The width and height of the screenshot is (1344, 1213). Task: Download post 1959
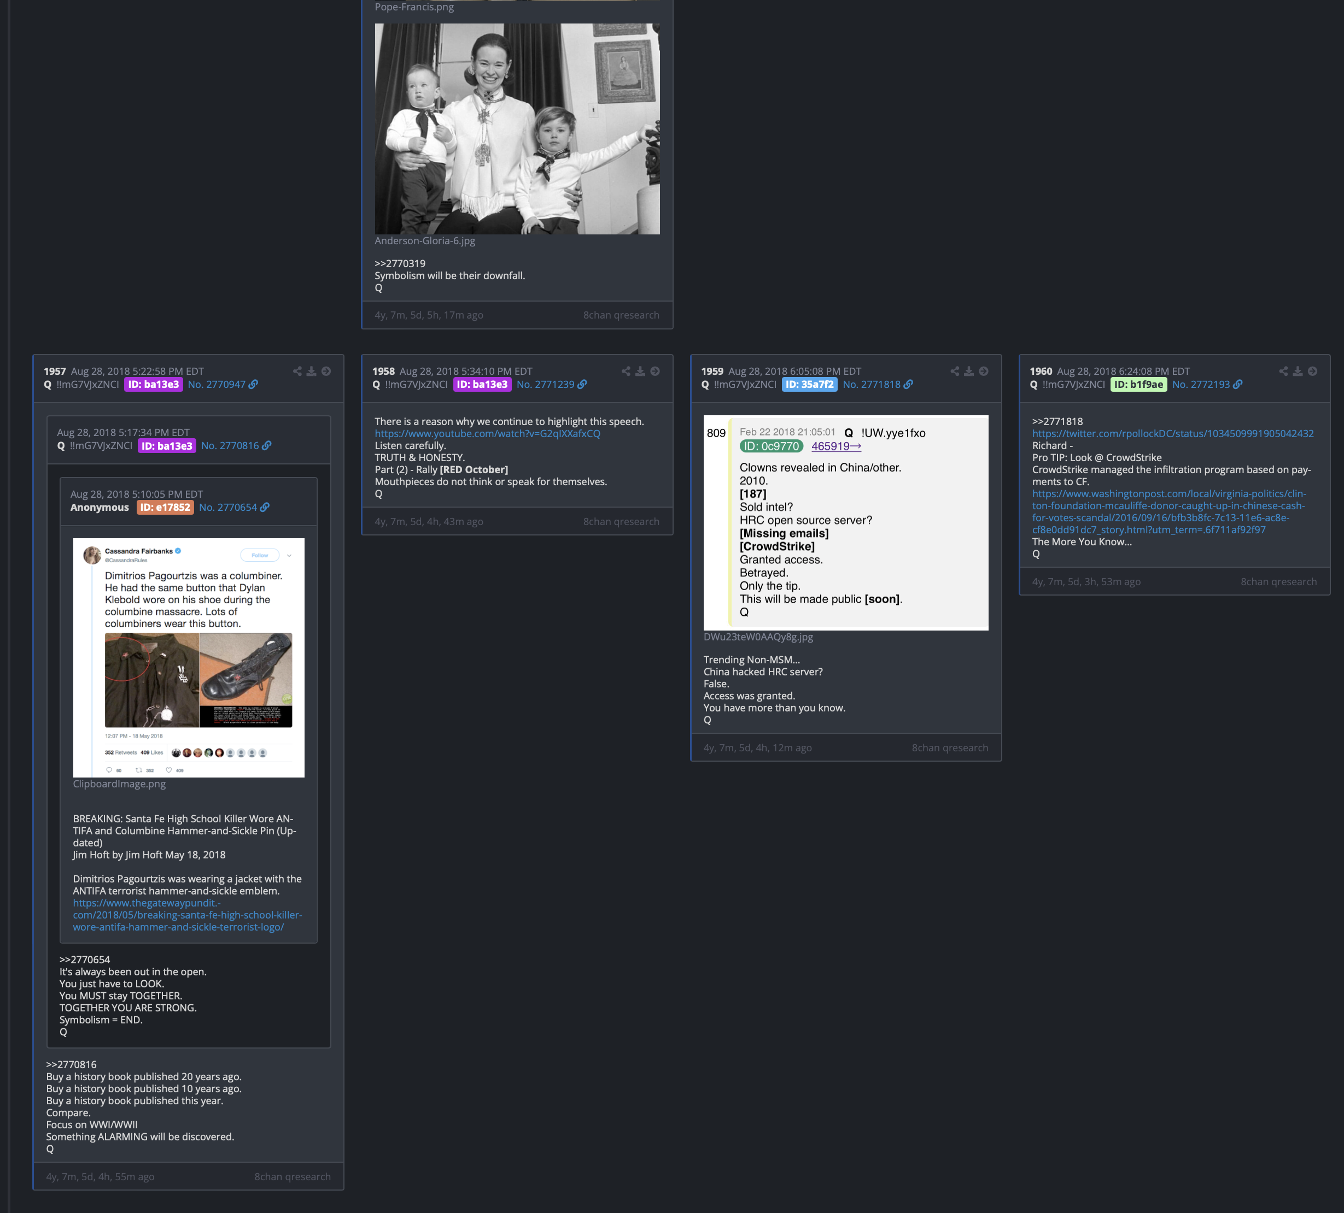click(x=969, y=371)
